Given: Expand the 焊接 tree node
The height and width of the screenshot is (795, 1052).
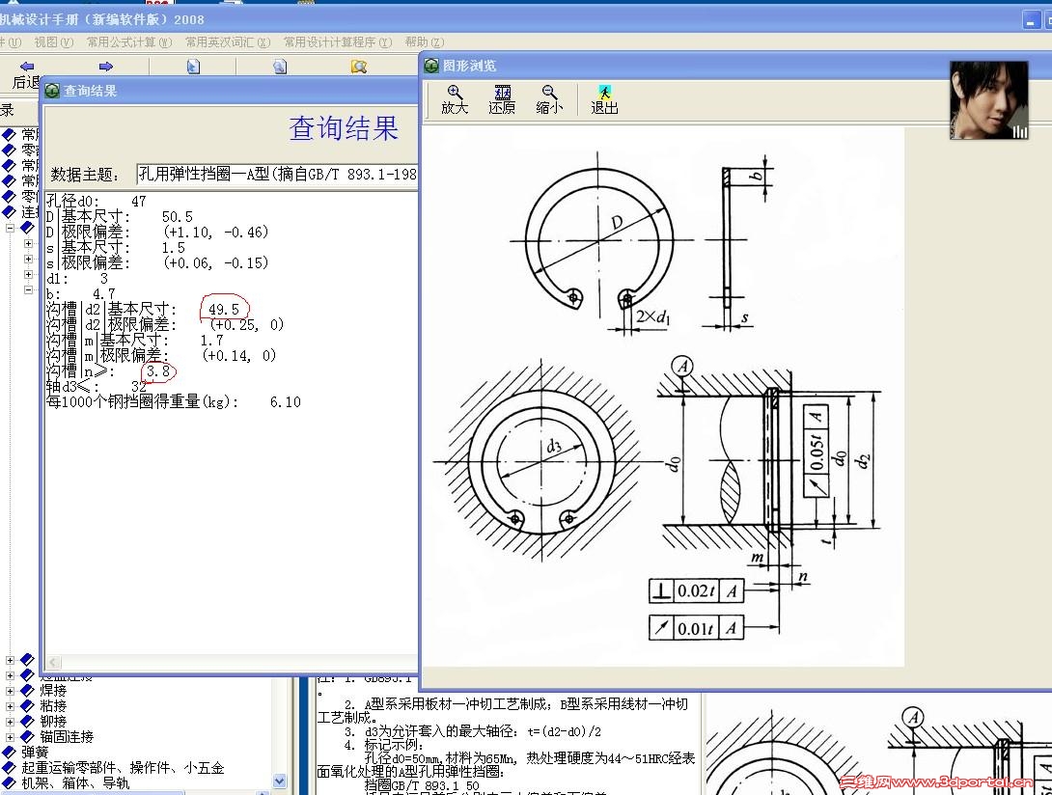Looking at the screenshot, I should [x=10, y=691].
